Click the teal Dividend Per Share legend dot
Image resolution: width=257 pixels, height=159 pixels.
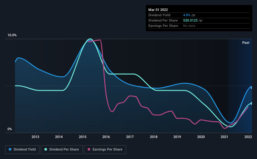tap(46, 149)
